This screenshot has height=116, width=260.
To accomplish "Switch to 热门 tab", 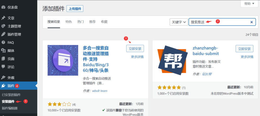I will point(80,22).
